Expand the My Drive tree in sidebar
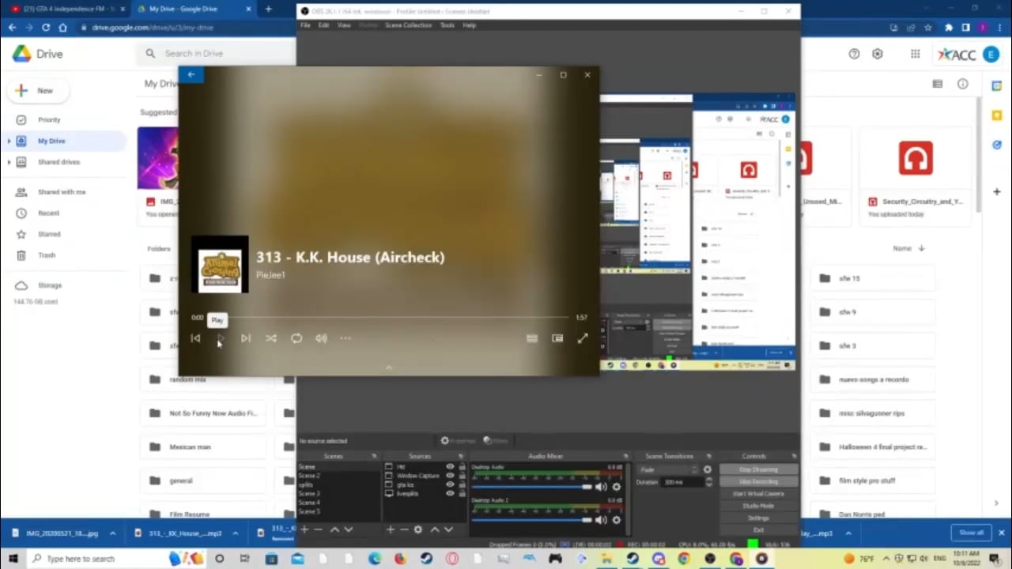Screen dimensions: 1012x569 (9, 141)
